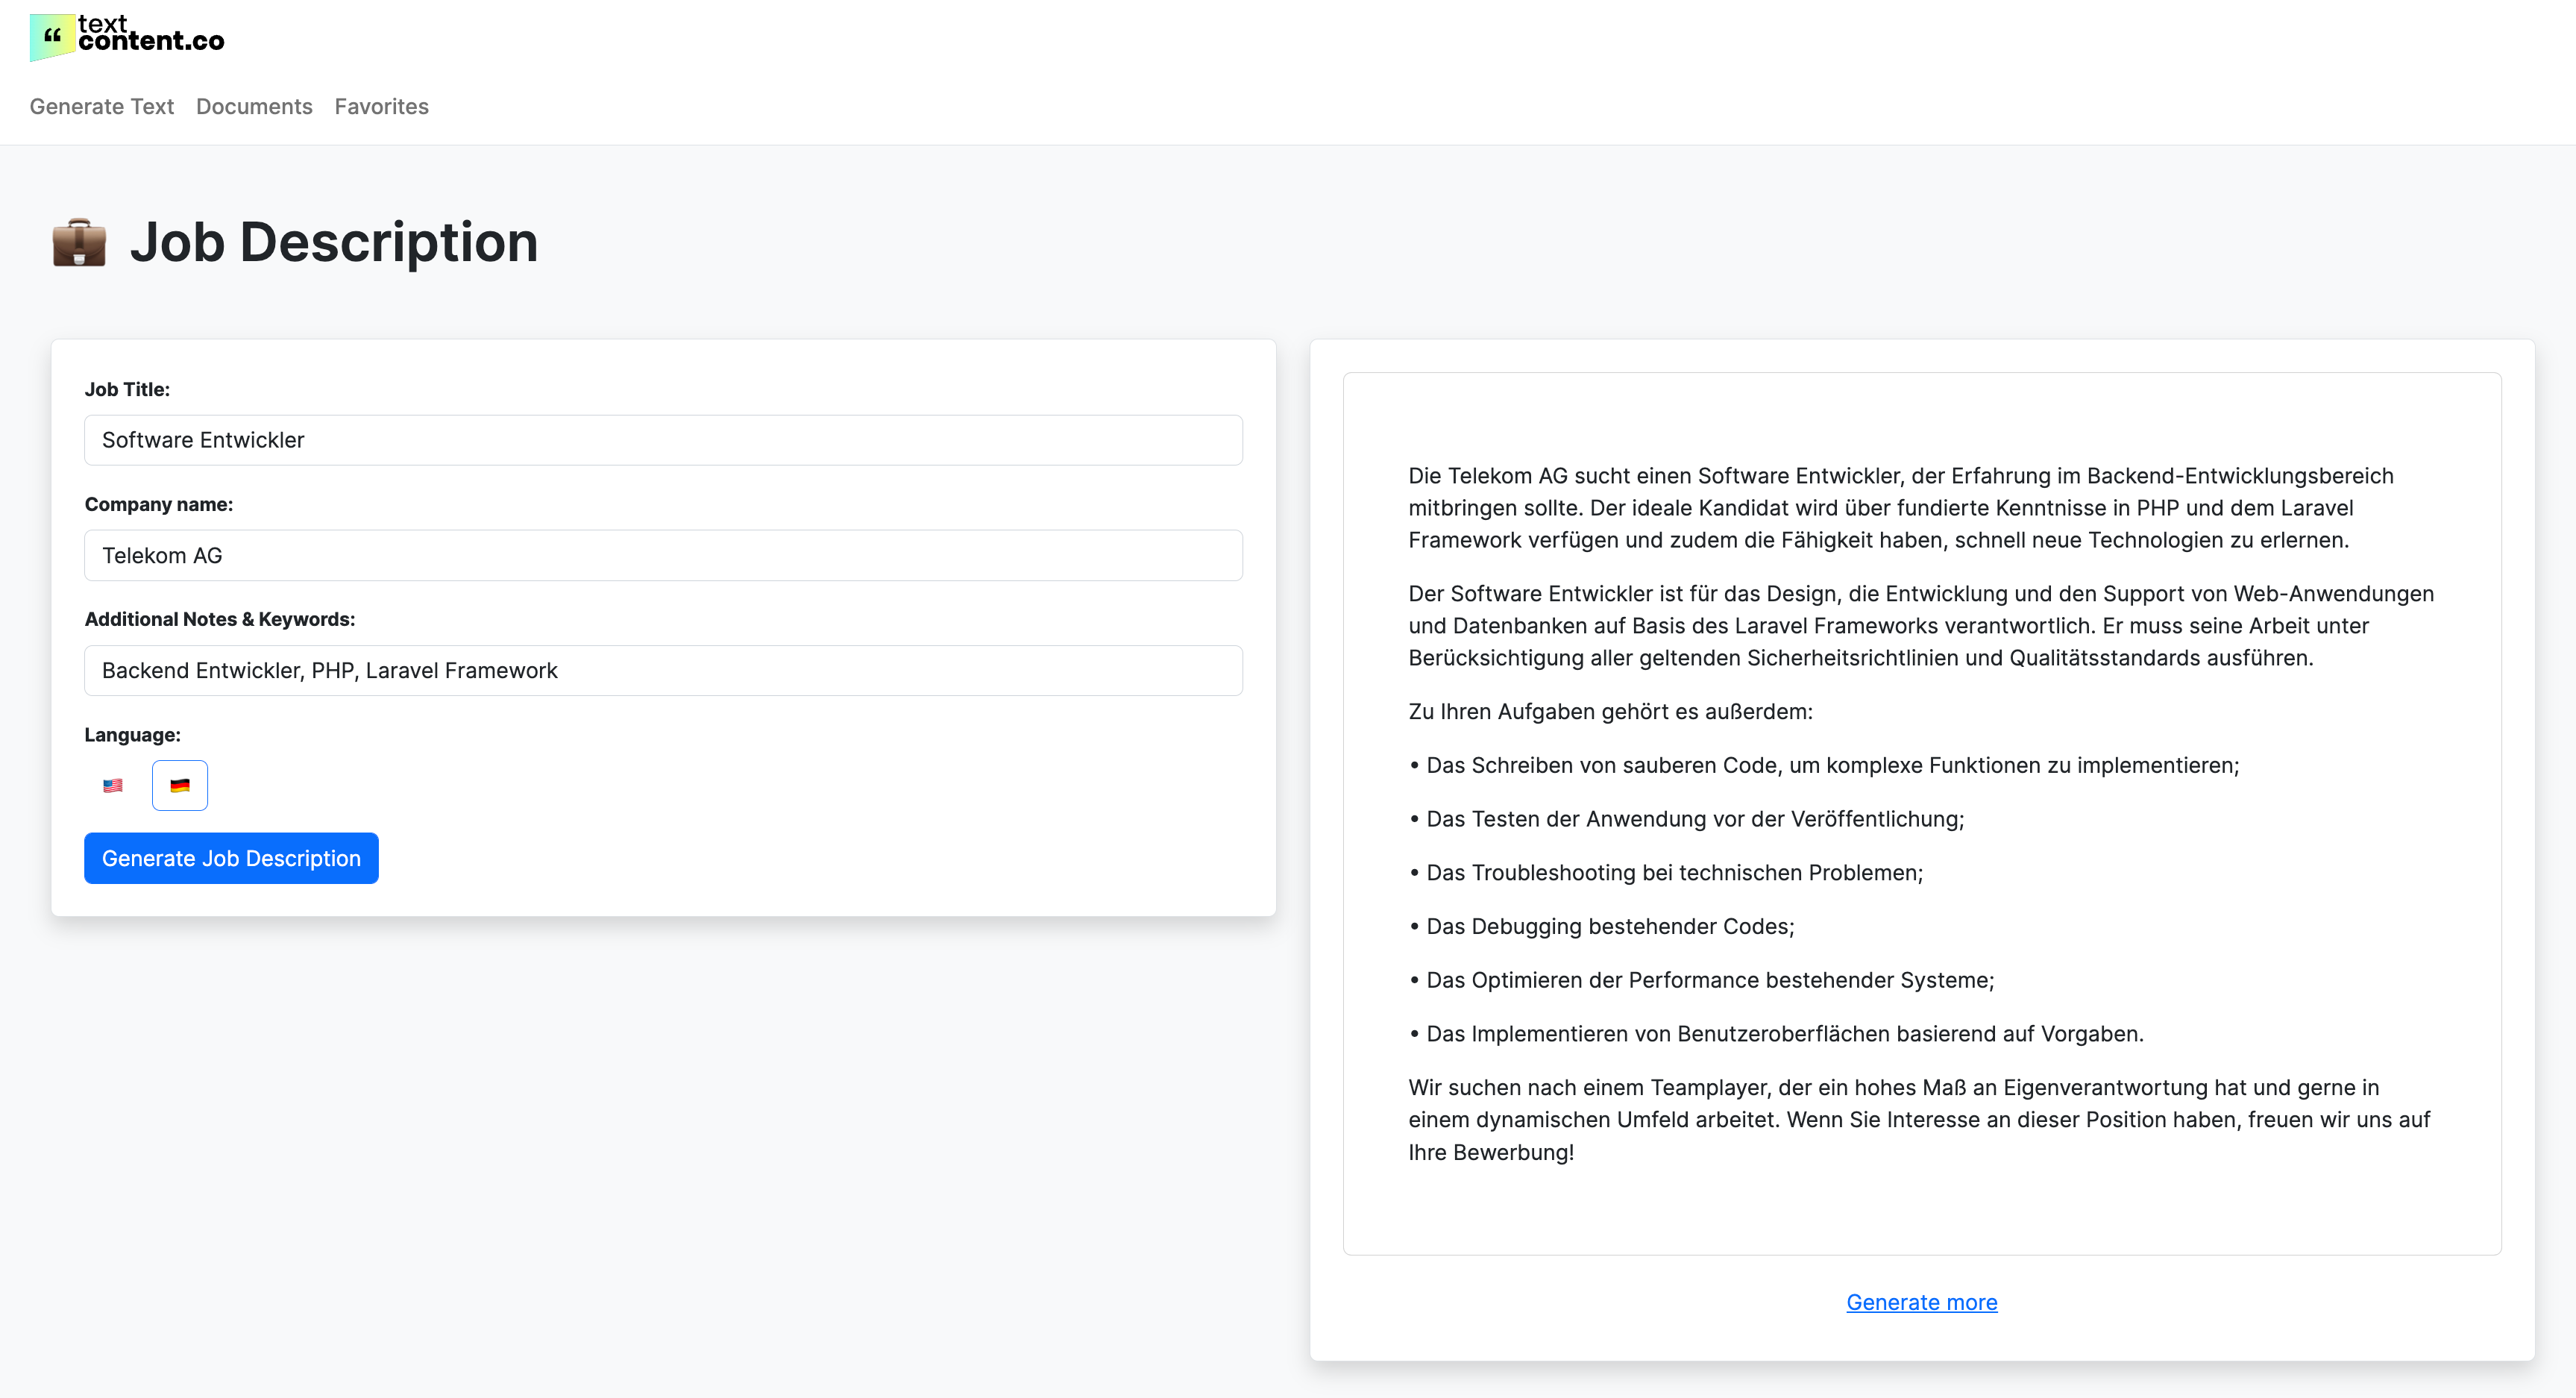Click the closing paragraph mentioning Teamplayer
The height and width of the screenshot is (1398, 2576).
coord(1918,1119)
